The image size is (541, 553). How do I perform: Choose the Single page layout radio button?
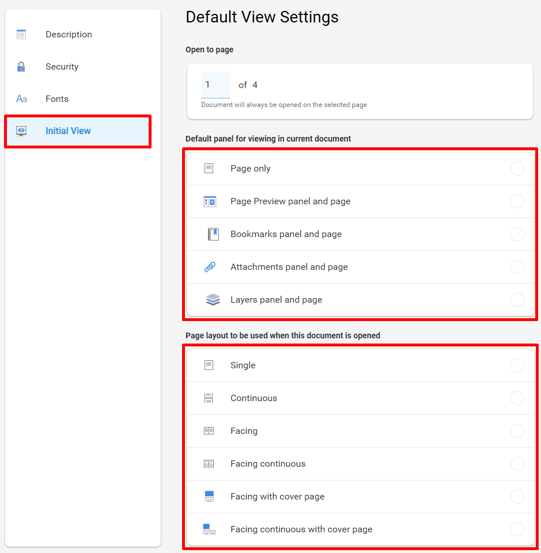click(517, 365)
